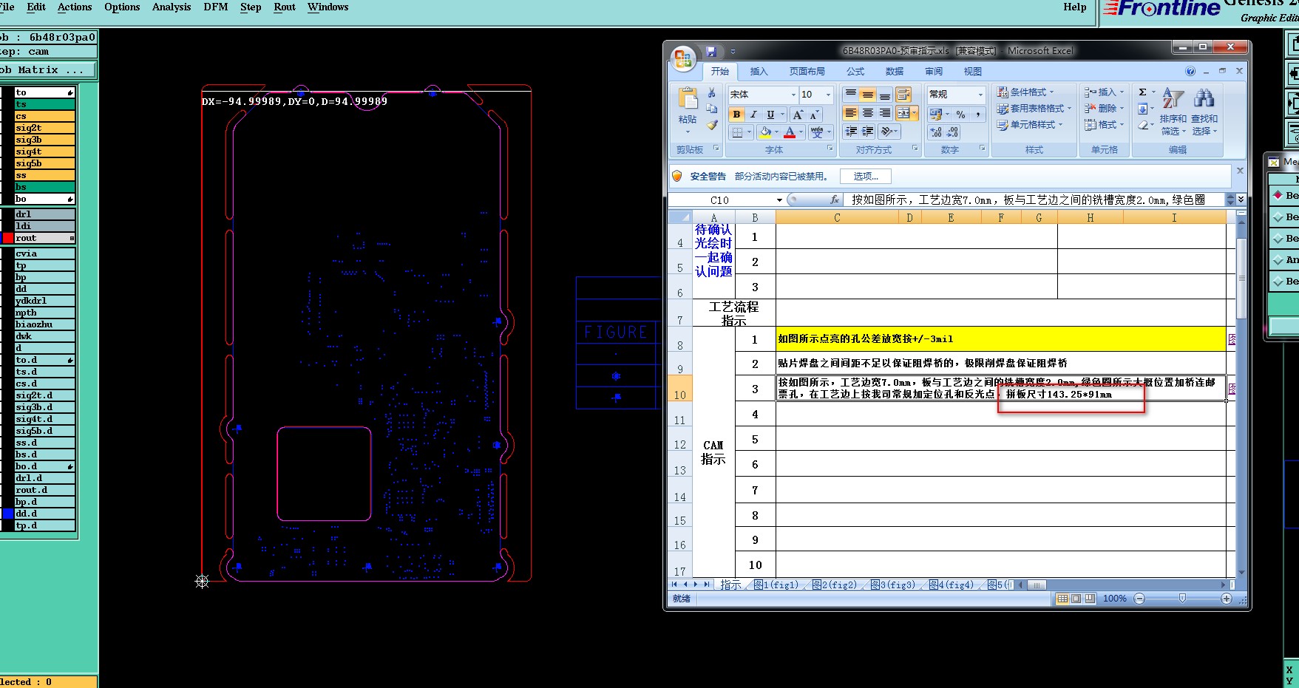The image size is (1299, 688).
Task: Toggle Italic formatting in Excel
Action: (x=753, y=115)
